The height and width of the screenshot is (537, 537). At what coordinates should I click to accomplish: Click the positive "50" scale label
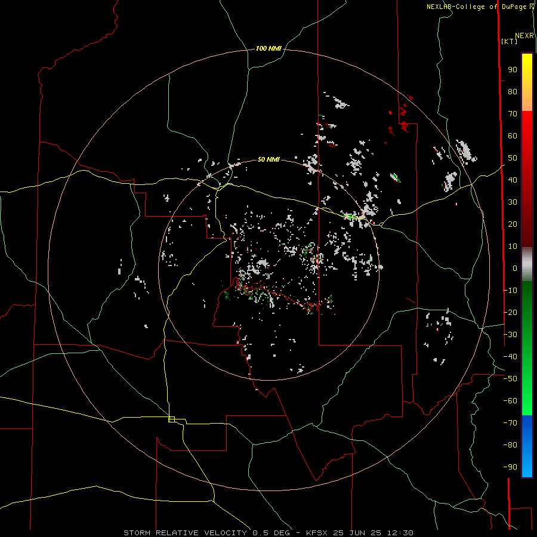coord(513,158)
